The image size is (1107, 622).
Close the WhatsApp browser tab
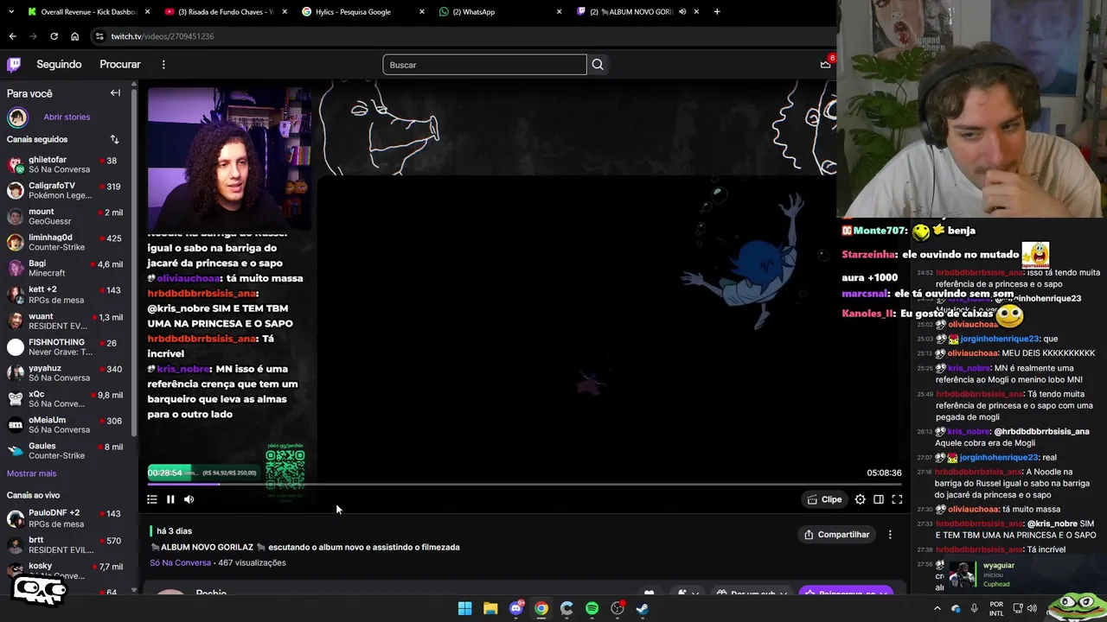[559, 12]
